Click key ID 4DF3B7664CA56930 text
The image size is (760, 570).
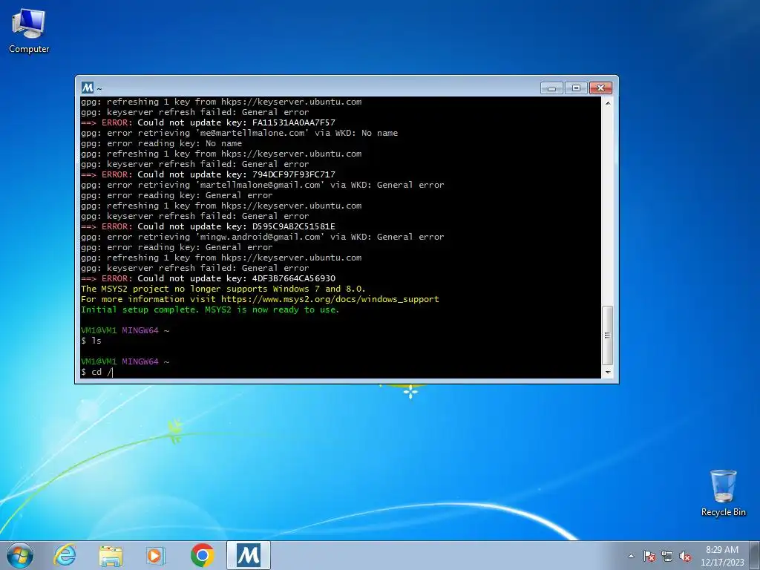(x=294, y=278)
